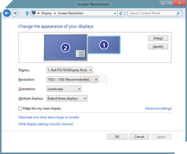The height and width of the screenshot is (154, 187).
Task: Open the Display dropdown showing Dell P2210H
Action: click(70, 70)
